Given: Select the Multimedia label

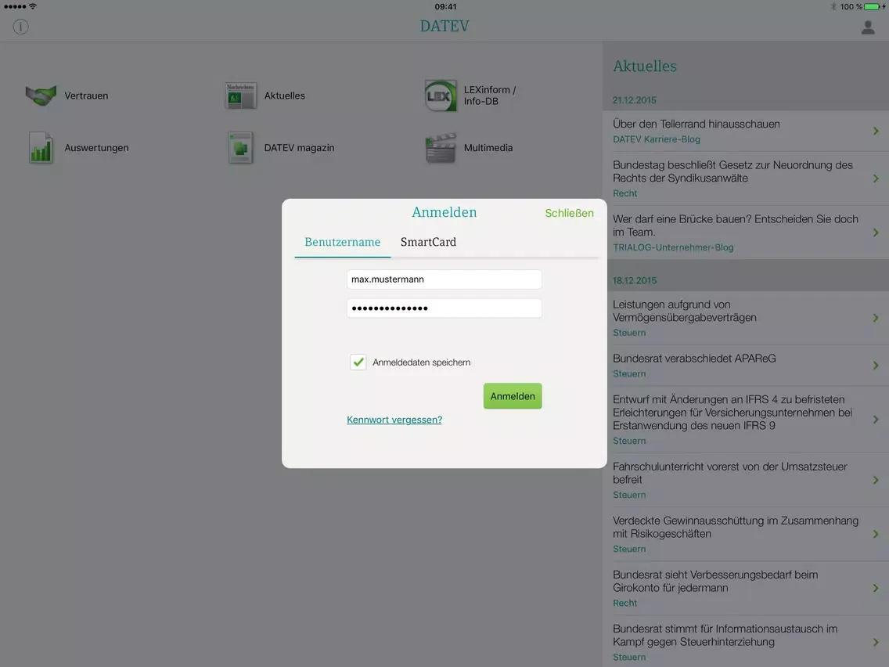Looking at the screenshot, I should (488, 148).
